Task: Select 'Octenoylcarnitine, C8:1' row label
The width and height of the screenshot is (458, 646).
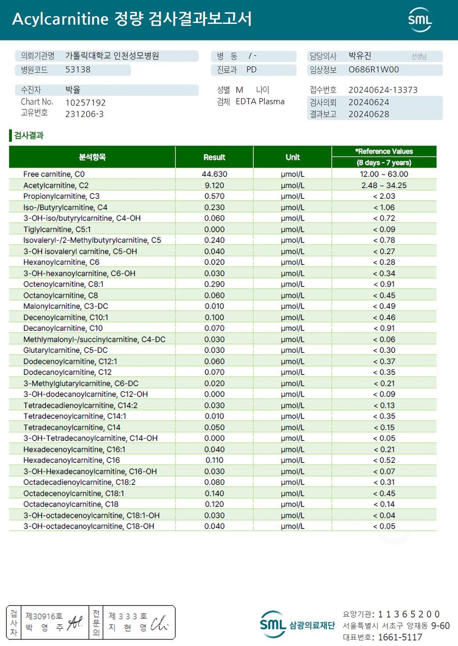Action: point(64,284)
